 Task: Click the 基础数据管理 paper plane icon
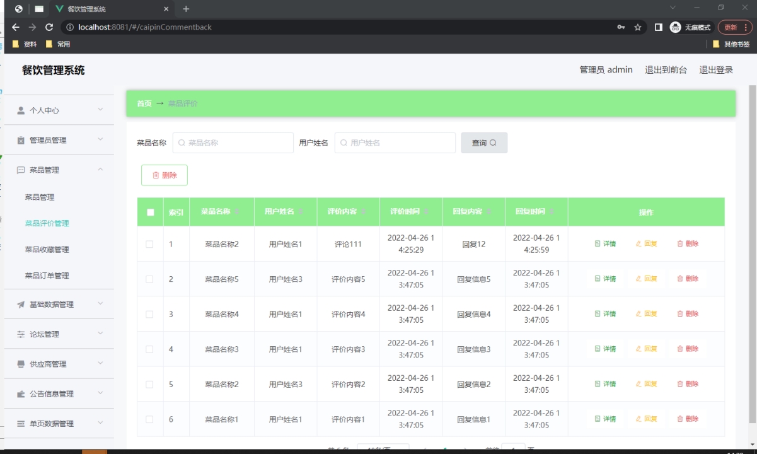(21, 305)
